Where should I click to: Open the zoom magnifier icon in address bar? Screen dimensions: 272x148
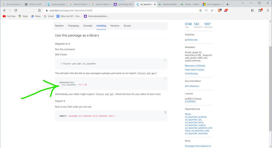coord(206,10)
